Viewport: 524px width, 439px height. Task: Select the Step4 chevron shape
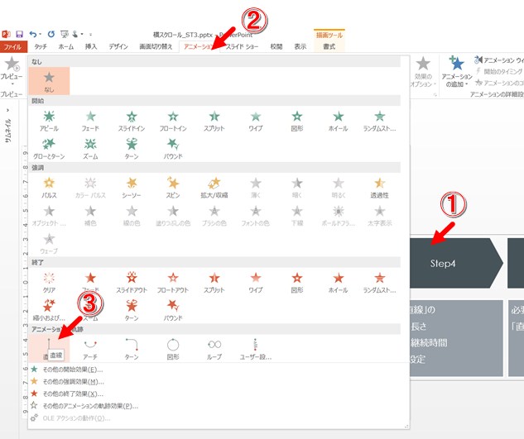456,263
